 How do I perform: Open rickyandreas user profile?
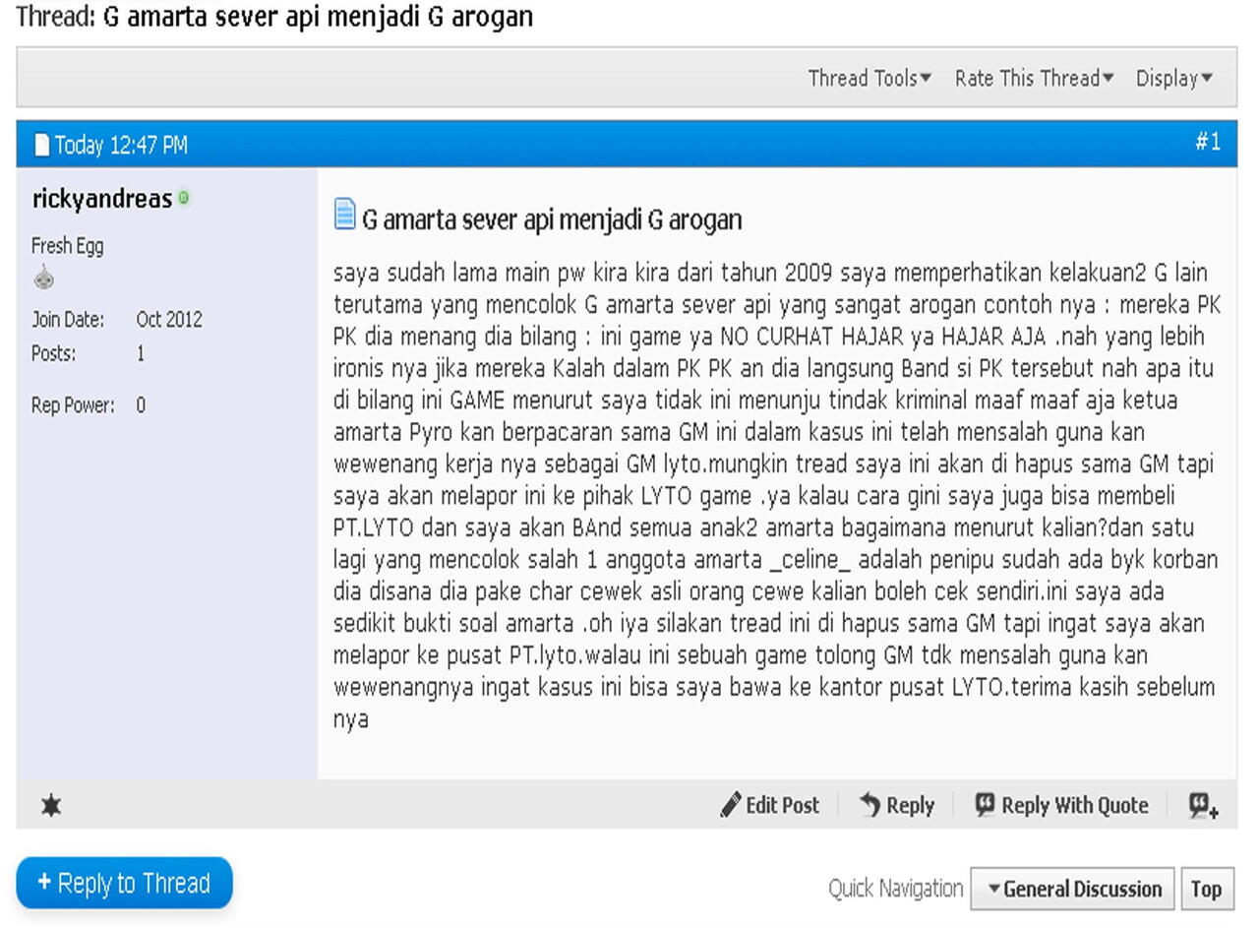point(102,199)
